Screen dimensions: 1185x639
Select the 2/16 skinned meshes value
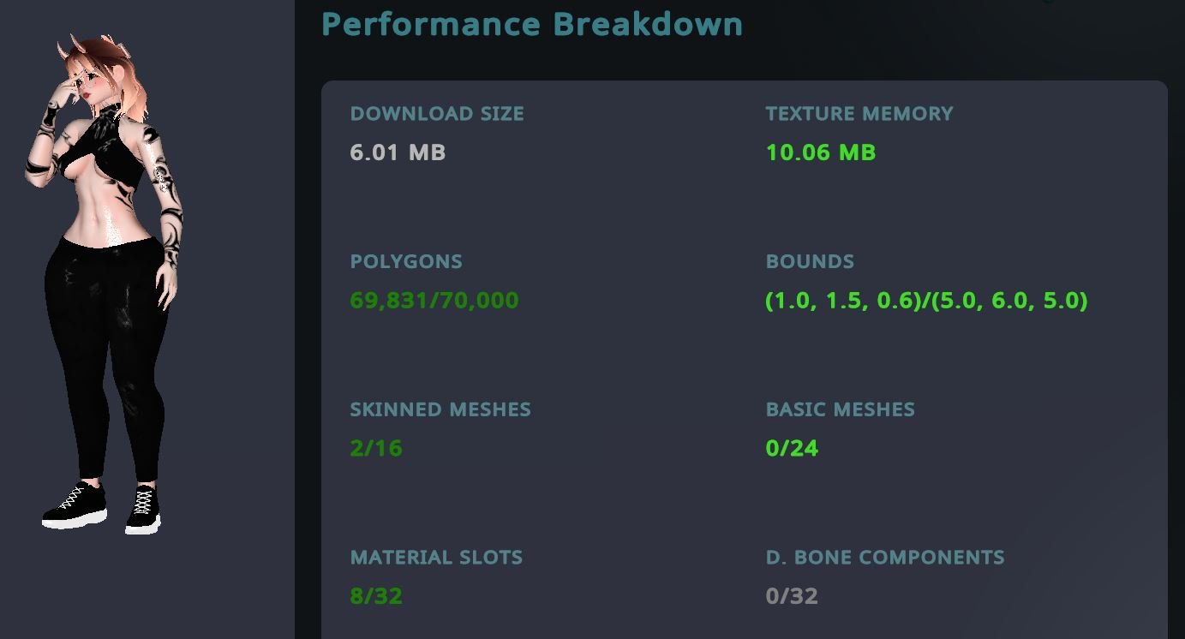coord(375,448)
